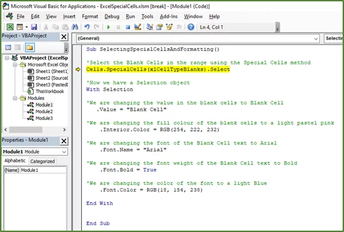
Task: Click the Run Sub green play icon
Action: coord(109,27)
